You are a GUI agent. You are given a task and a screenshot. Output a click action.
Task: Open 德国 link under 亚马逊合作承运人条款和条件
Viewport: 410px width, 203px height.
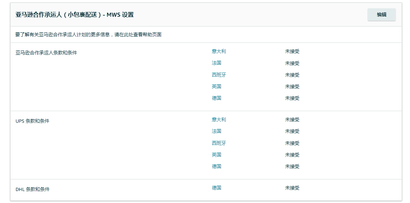pos(216,98)
